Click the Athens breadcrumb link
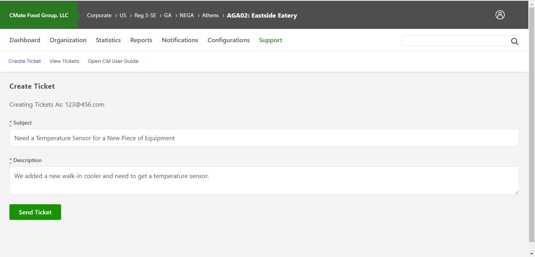This screenshot has width=535, height=257. point(210,15)
